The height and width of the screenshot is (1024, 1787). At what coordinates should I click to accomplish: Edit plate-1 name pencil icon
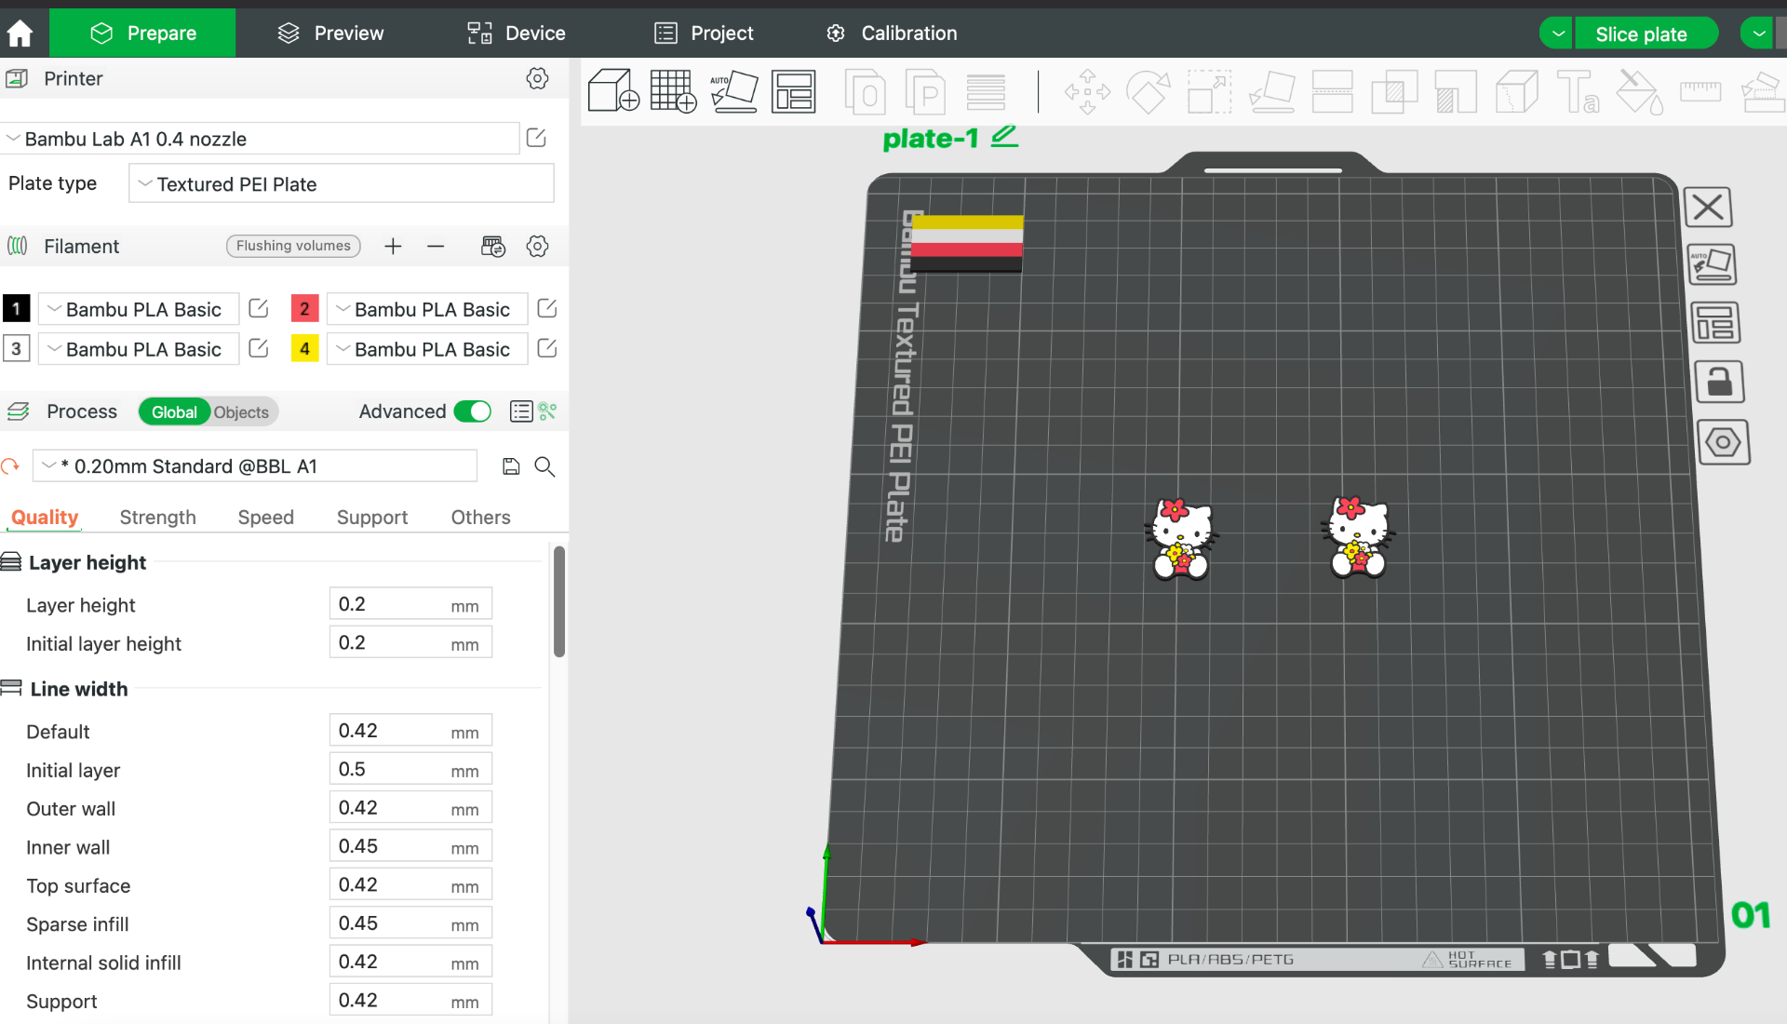pyautogui.click(x=1004, y=137)
